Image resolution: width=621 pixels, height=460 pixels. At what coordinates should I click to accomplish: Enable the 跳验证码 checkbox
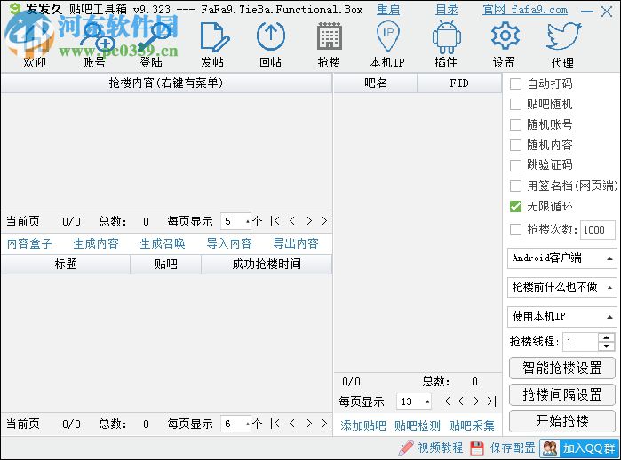pos(515,165)
